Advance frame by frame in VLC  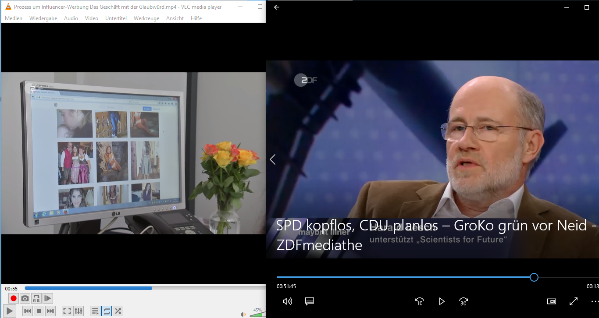(48, 298)
